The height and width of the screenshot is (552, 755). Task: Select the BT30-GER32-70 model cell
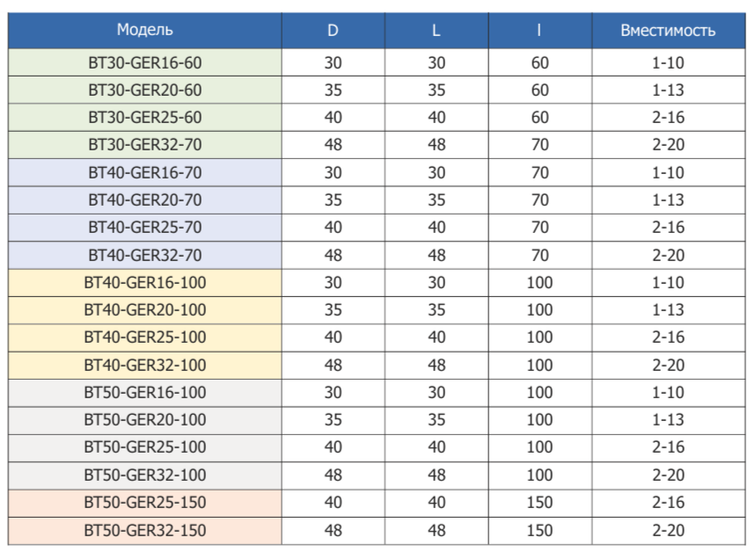[x=145, y=145]
